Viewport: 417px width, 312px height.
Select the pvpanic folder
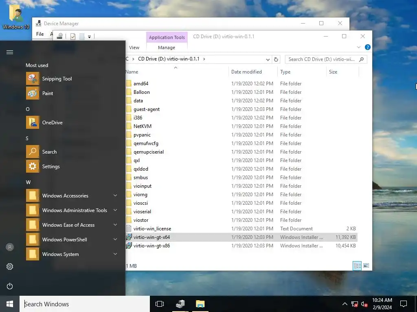tap(142, 135)
